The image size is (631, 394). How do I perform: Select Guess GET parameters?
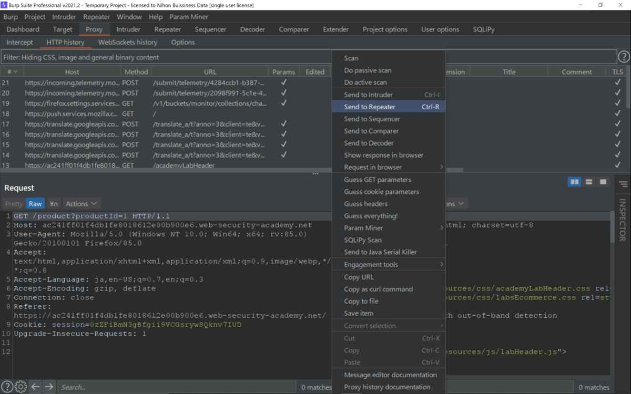[x=389, y=180]
